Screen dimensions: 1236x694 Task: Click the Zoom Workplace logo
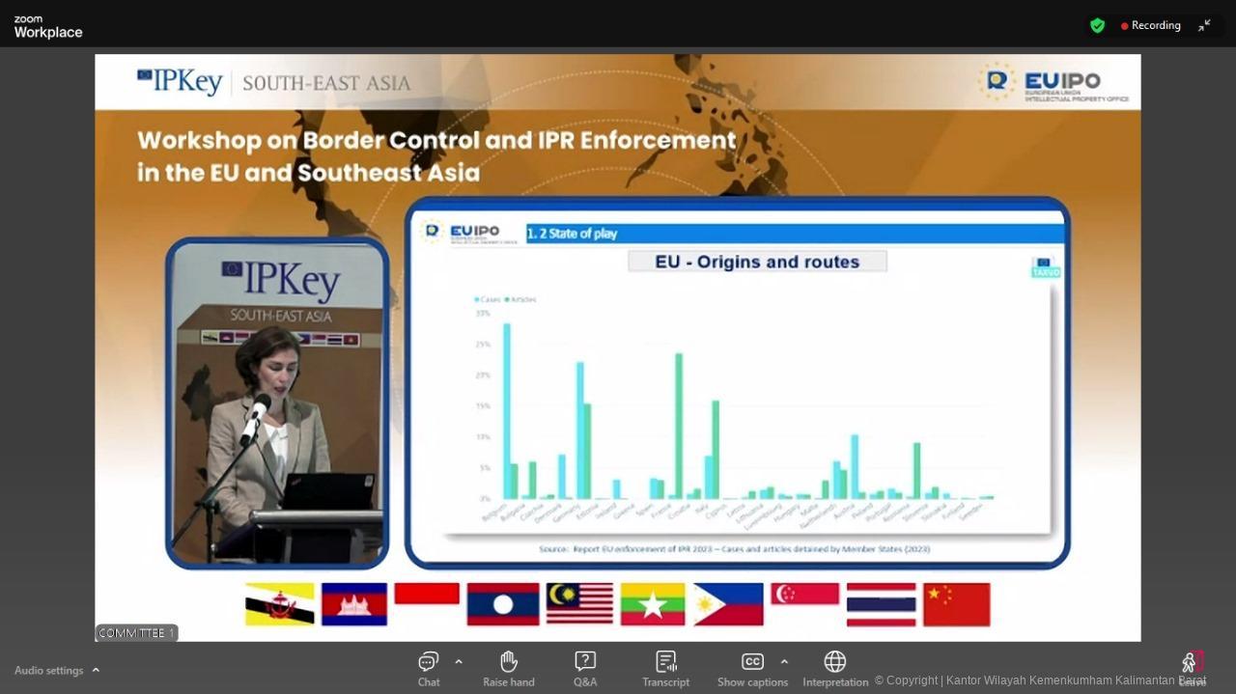[x=48, y=27]
